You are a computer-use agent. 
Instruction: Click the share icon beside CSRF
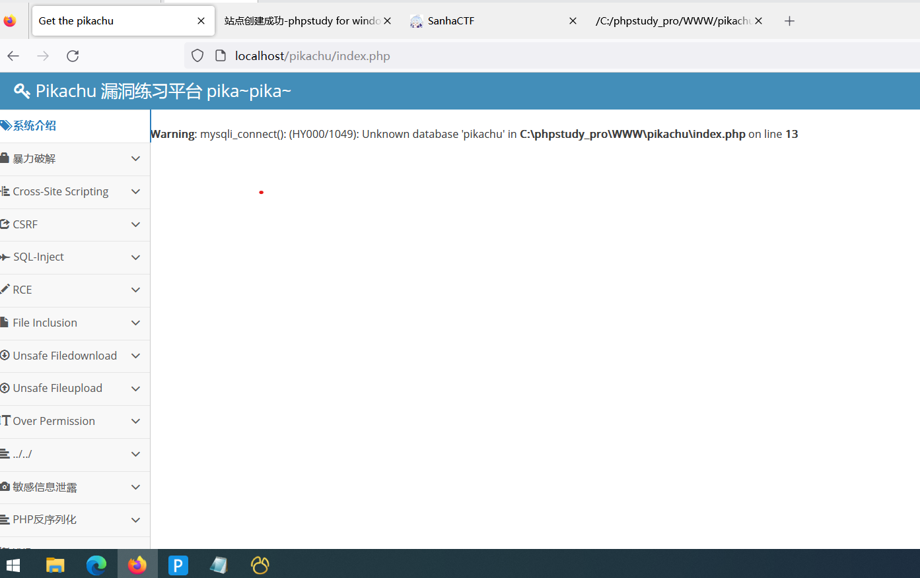[x=5, y=224]
